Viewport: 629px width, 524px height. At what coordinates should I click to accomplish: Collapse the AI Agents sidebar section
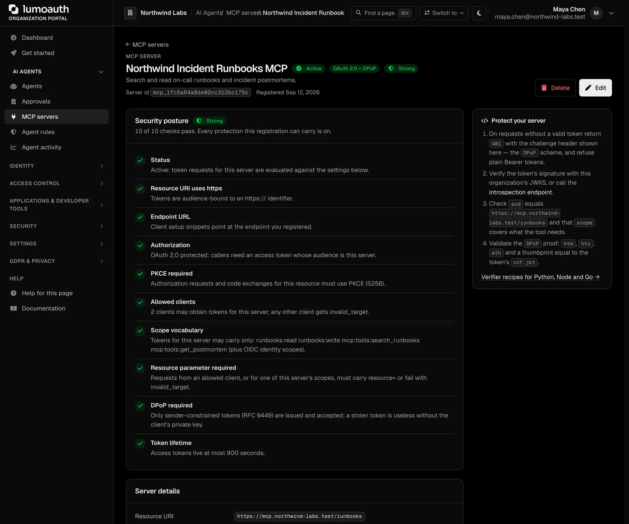point(101,72)
